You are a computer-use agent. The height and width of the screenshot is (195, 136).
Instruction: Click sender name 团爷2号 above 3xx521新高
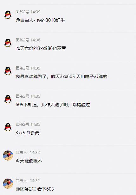click(22, 124)
